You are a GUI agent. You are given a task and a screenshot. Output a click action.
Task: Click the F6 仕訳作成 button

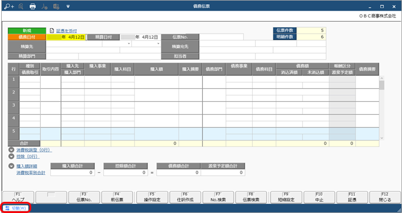click(185, 197)
